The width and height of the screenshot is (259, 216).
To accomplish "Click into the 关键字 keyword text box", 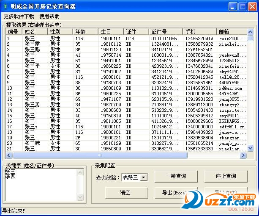I will [x=41, y=185].
